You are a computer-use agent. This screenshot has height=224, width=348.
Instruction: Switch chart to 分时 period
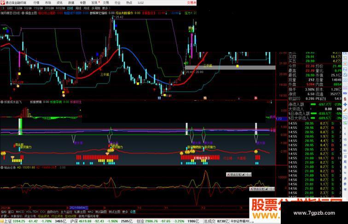[x=10, y=8]
